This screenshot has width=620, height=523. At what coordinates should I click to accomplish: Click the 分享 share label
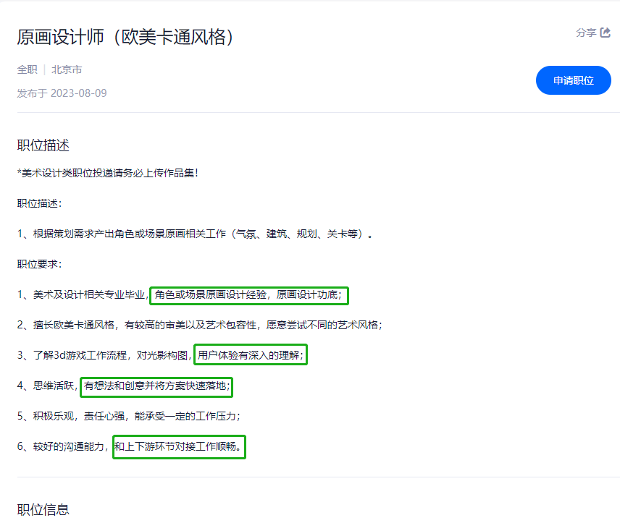[586, 33]
